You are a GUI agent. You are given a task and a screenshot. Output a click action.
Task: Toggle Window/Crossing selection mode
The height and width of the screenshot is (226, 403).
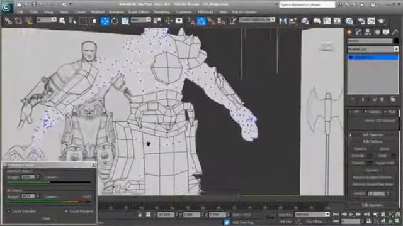[93, 21]
